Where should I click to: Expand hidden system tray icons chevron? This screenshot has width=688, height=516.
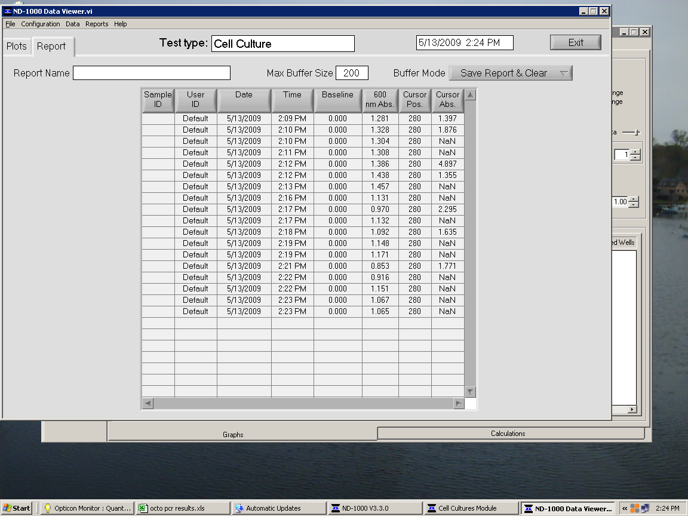(x=625, y=508)
